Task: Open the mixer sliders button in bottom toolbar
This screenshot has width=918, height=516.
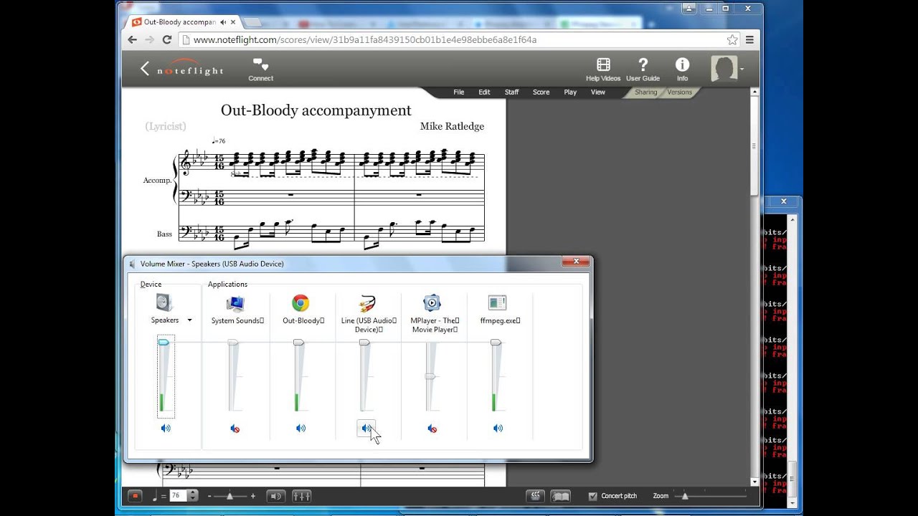Action: point(301,496)
